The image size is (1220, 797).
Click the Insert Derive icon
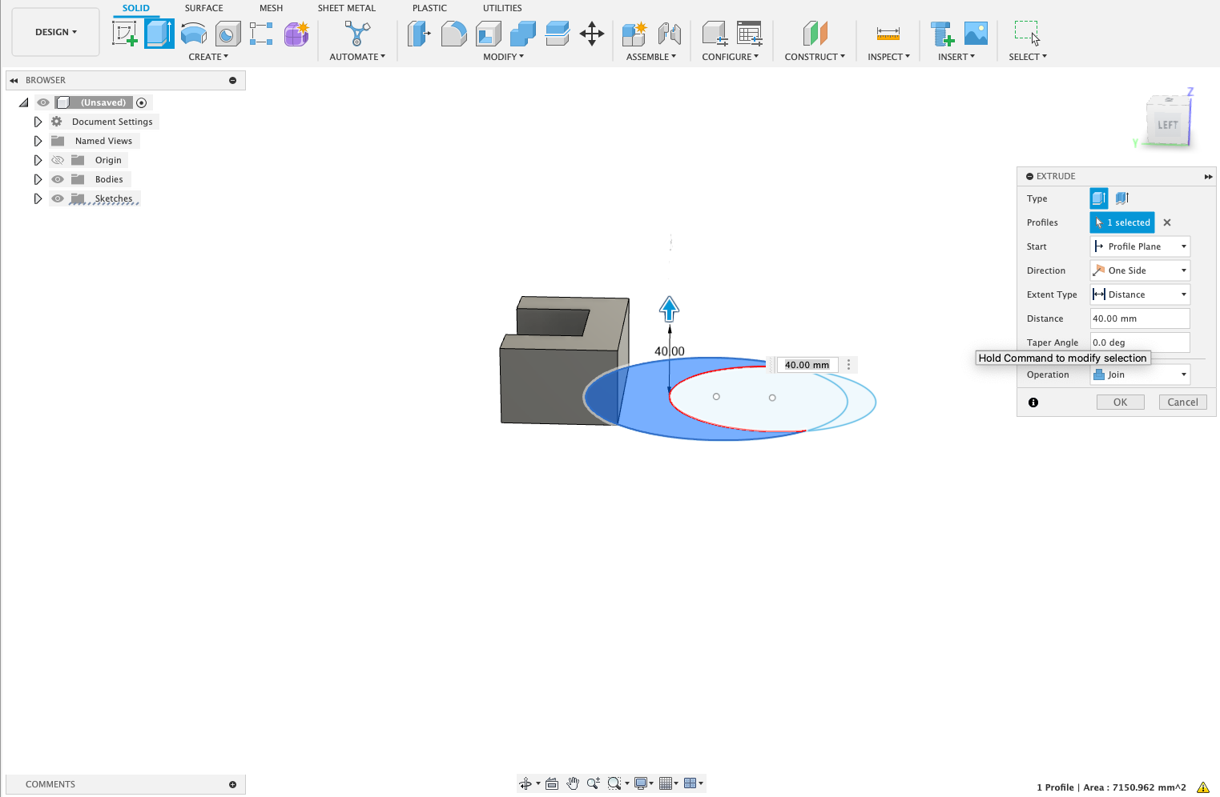pos(942,34)
